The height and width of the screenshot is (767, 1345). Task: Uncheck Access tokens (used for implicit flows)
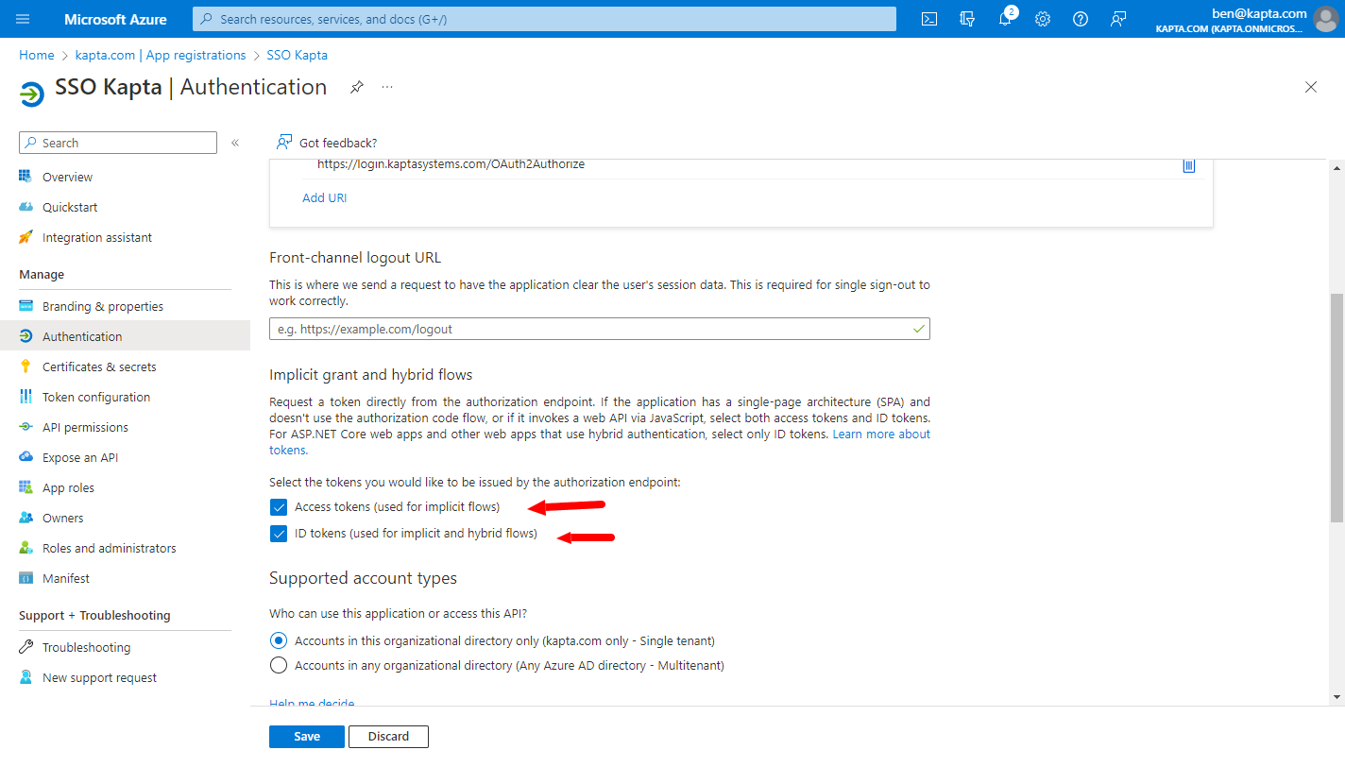[279, 507]
